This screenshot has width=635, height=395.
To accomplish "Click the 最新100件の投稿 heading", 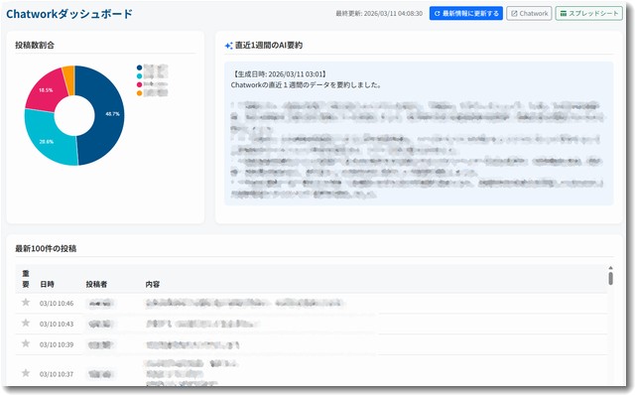I will (46, 248).
